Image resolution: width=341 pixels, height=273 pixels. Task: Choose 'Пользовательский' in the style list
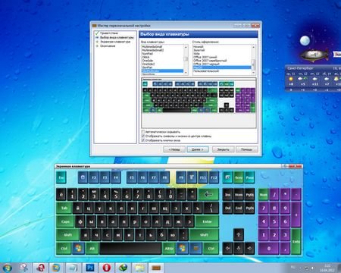206,71
